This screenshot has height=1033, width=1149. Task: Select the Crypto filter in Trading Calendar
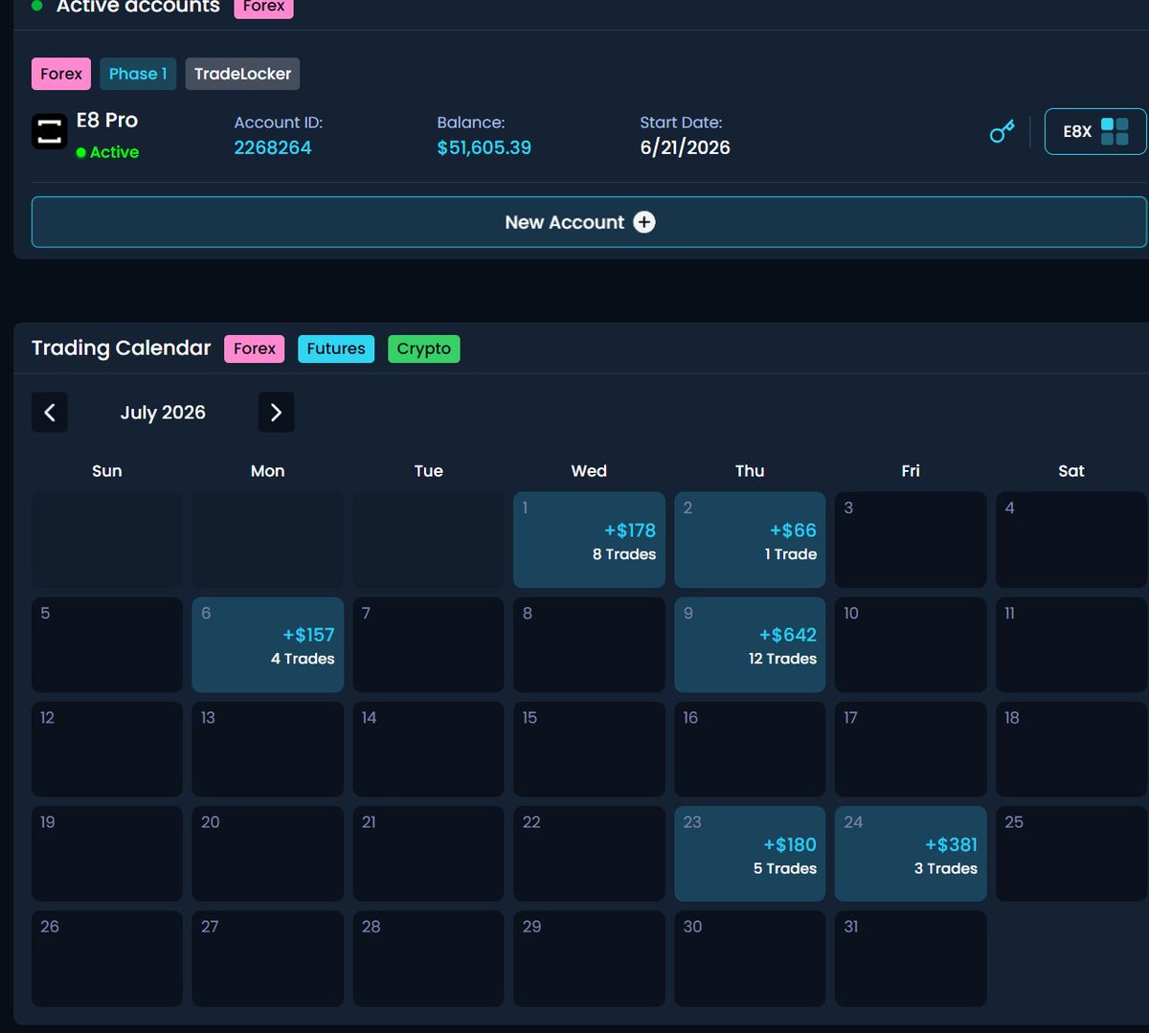[424, 348]
